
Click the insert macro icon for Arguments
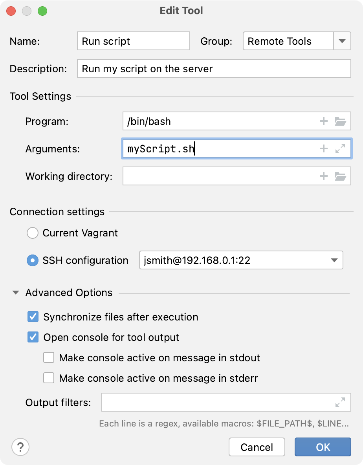tap(323, 148)
